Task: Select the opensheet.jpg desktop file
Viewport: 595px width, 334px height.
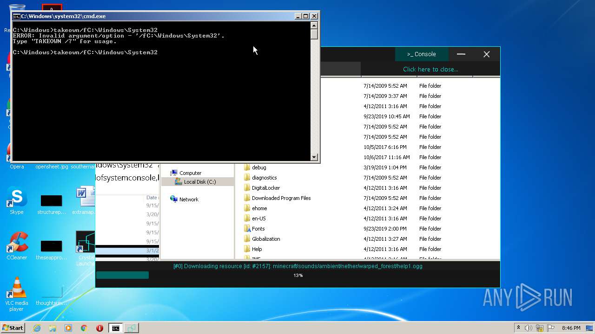Action: (x=52, y=167)
